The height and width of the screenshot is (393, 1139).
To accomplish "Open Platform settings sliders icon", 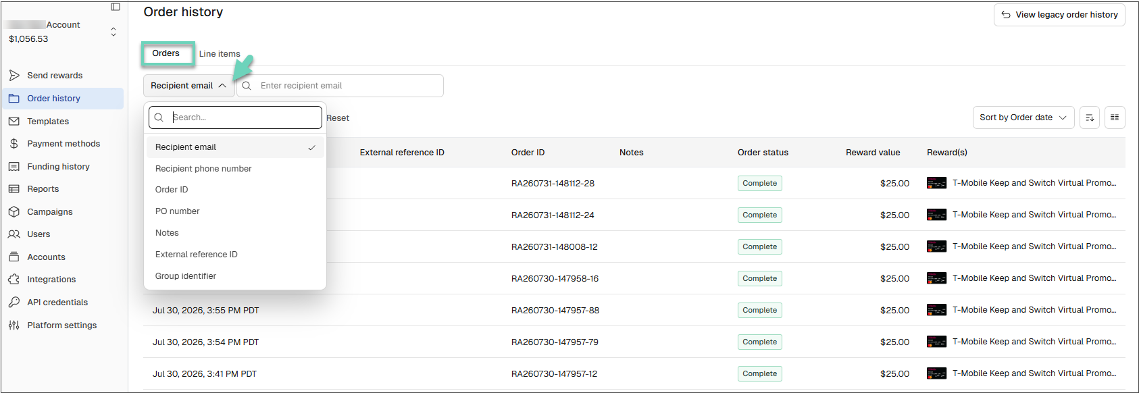I will pos(14,325).
